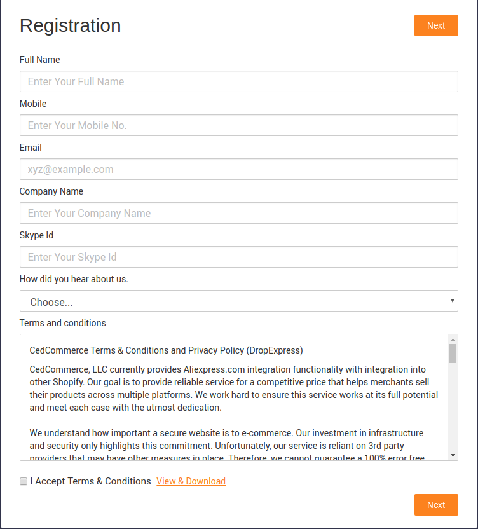Click the Mobile number input field
The image size is (478, 529).
[238, 125]
